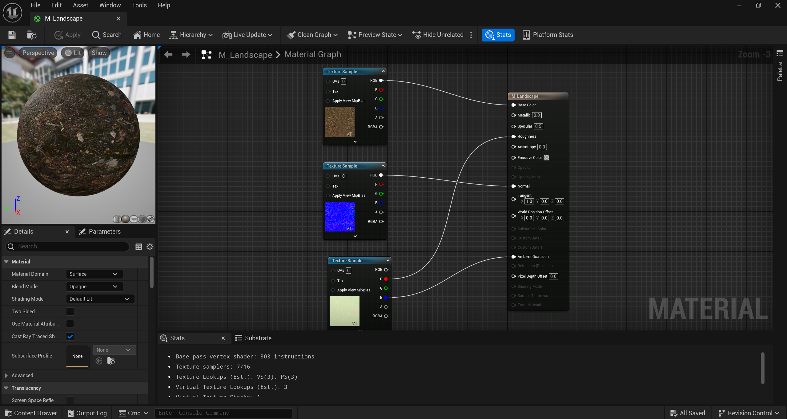Click the graph breadcrumb node icon
This screenshot has width=787, height=419.
coord(206,55)
